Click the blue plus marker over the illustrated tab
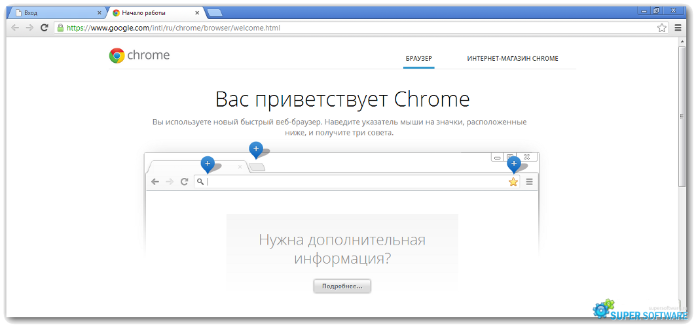The height and width of the screenshot is (327, 696). 208,164
